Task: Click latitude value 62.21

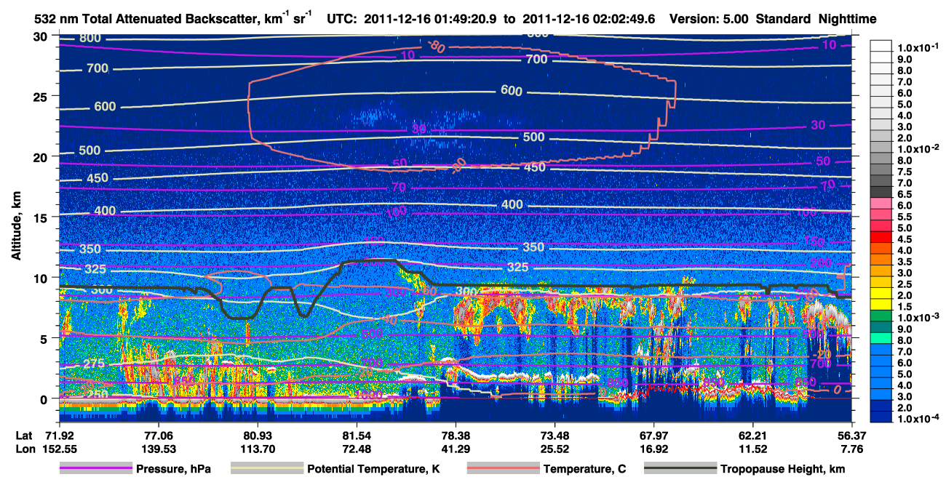Action: [752, 435]
